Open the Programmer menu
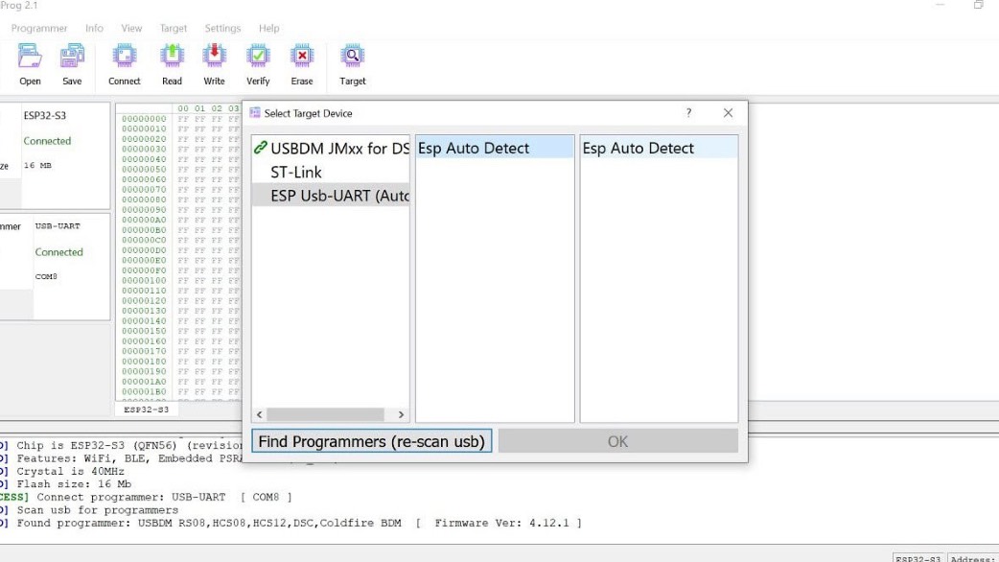 click(39, 28)
